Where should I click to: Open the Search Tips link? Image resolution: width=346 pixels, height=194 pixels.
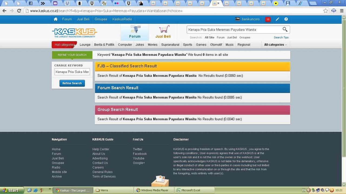click(281, 37)
